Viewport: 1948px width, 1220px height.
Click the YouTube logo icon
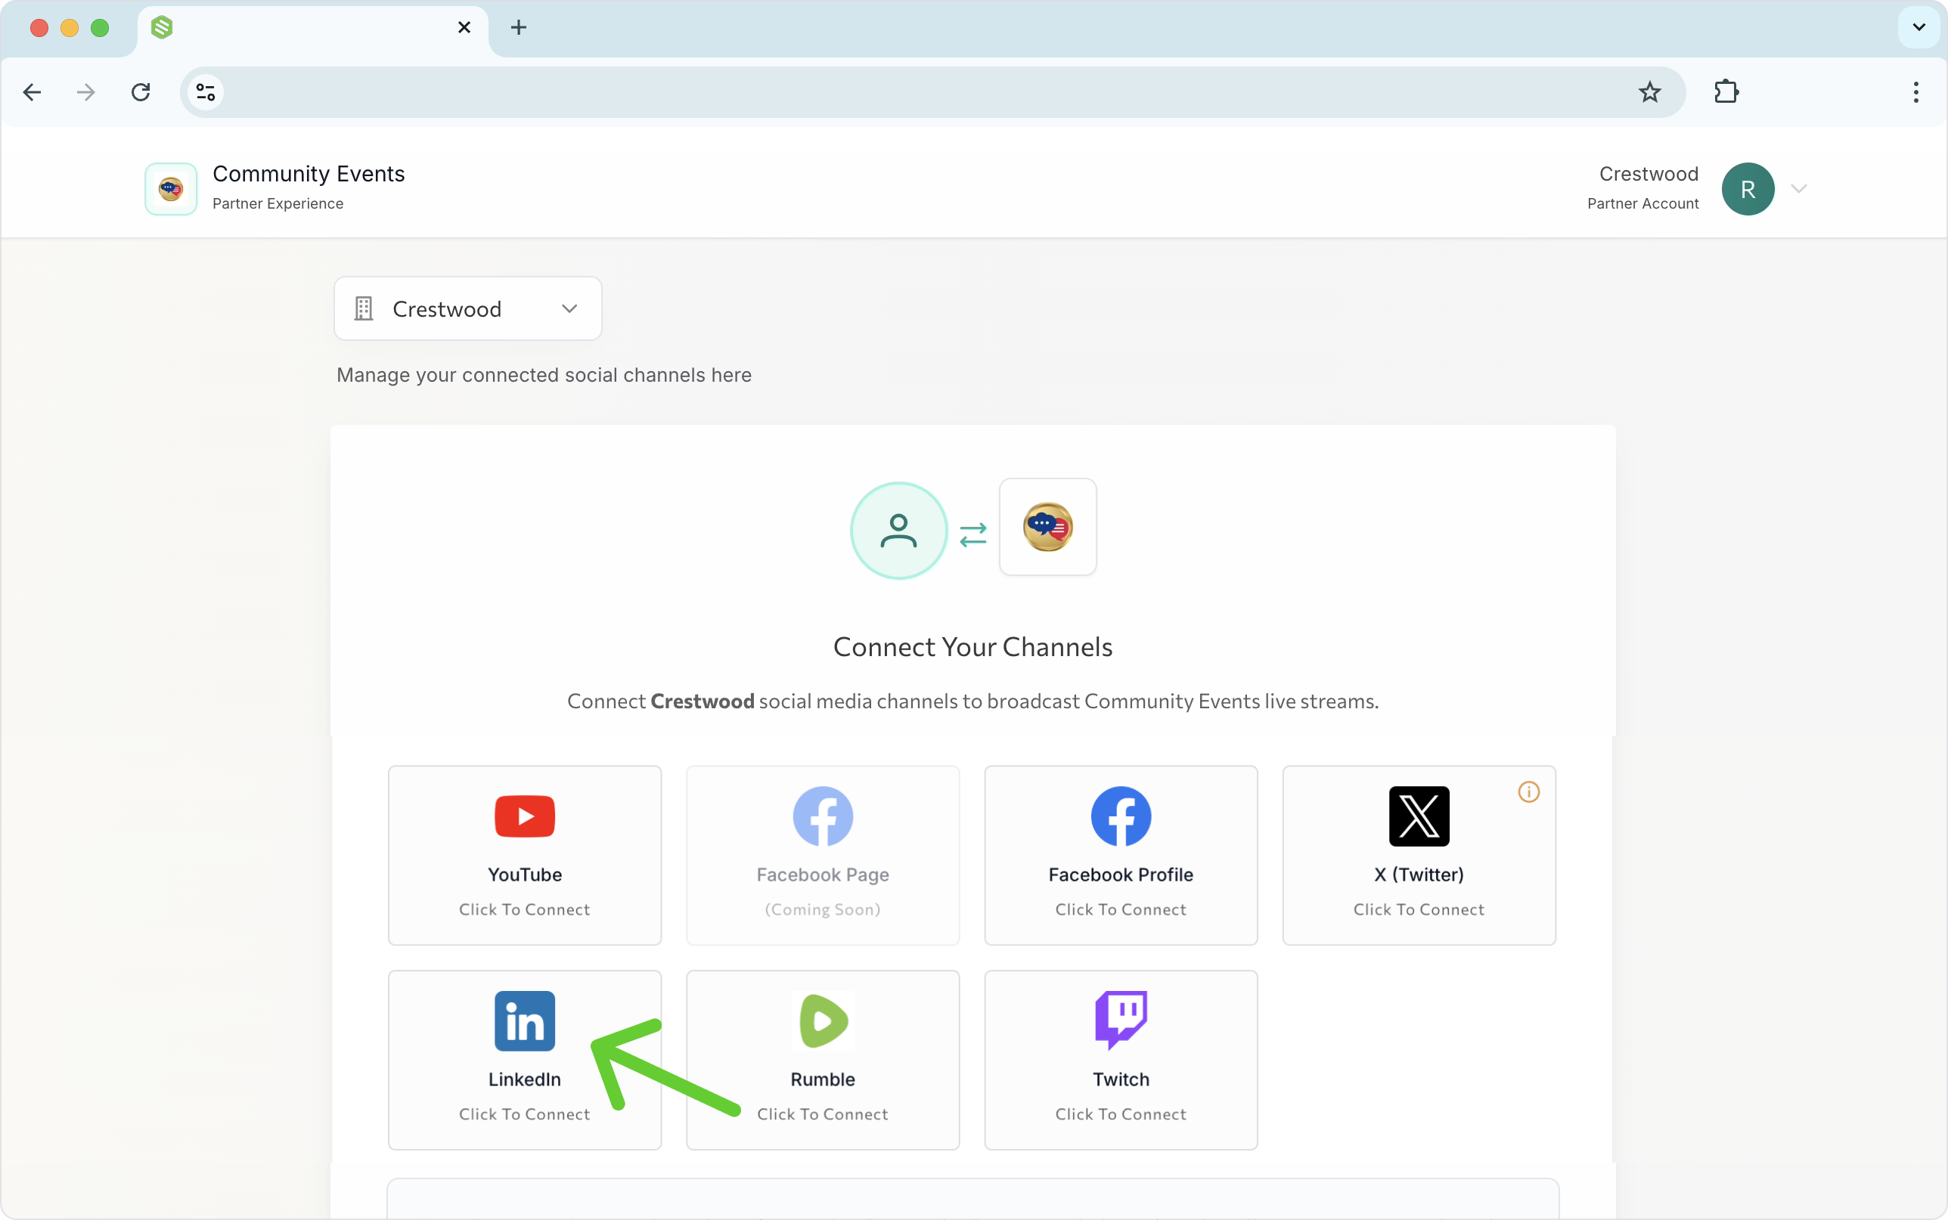[525, 816]
